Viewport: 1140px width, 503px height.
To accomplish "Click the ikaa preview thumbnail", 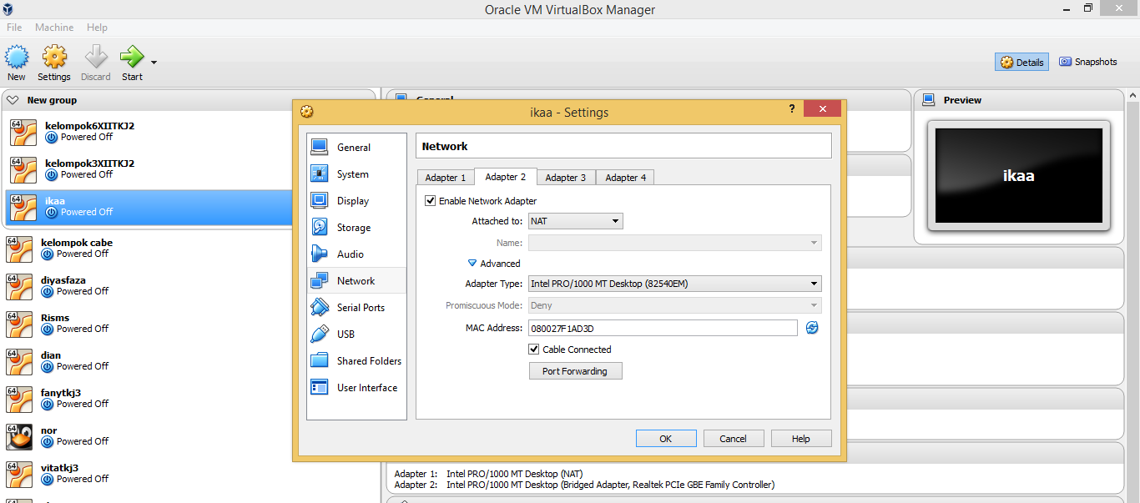I will tap(1018, 176).
